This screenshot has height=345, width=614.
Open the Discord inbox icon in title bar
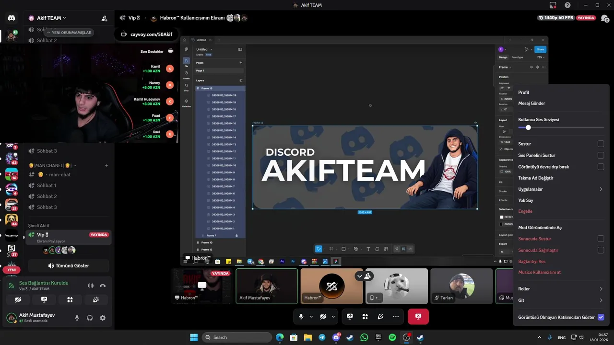pyautogui.click(x=553, y=5)
